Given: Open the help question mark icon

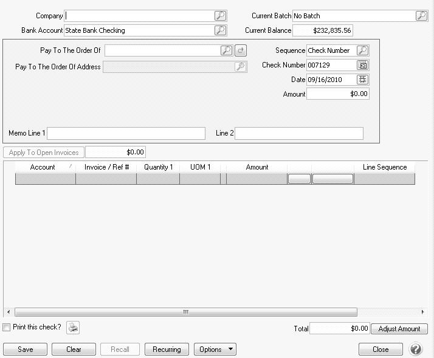Looking at the screenshot, I should [x=416, y=349].
